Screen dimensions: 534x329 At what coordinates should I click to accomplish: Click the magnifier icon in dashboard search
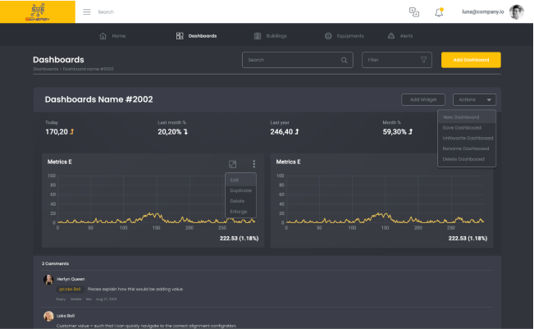coord(344,60)
